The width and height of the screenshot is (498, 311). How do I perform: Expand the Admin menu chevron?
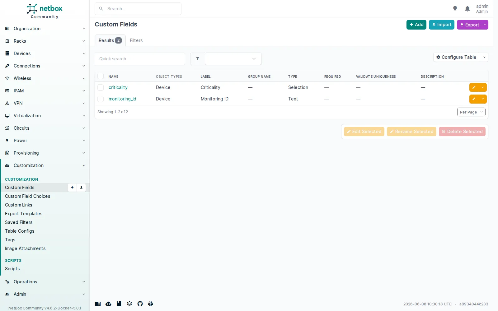[x=84, y=294]
